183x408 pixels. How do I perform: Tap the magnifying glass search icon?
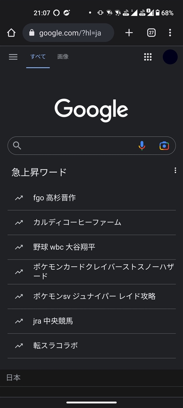point(17,146)
